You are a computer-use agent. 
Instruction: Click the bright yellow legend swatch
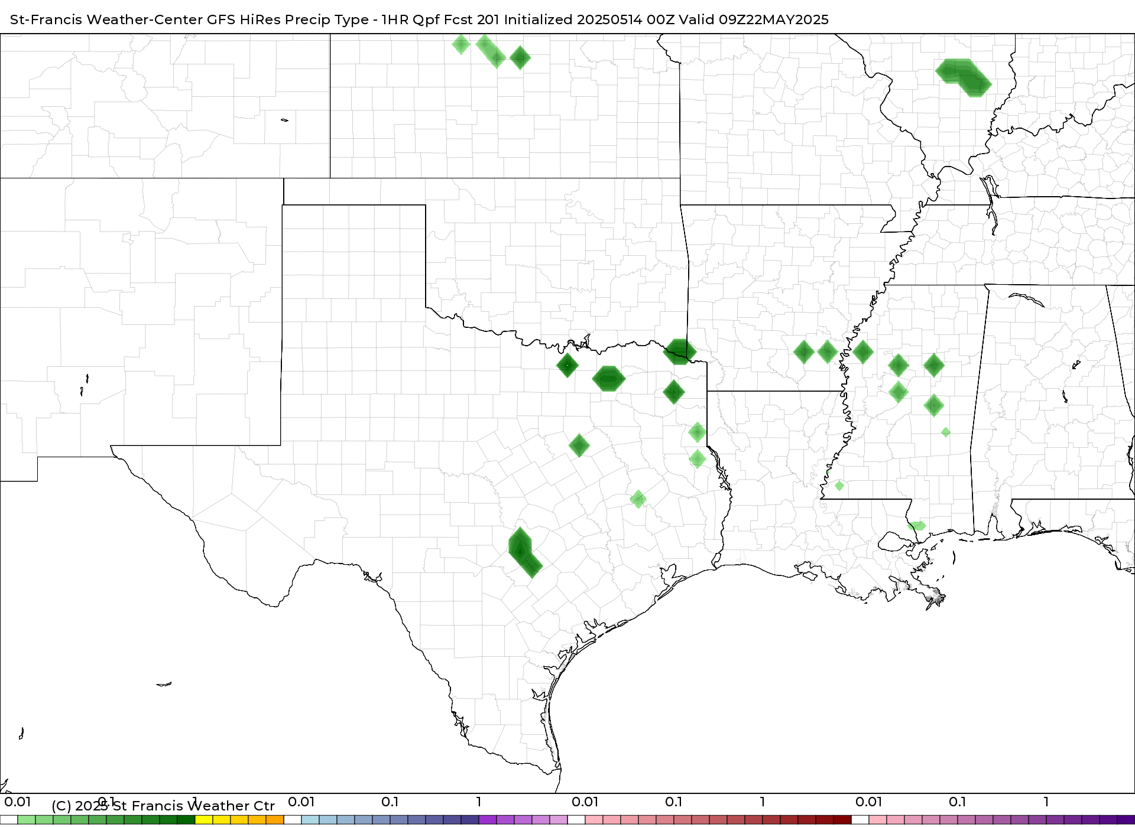pyautogui.click(x=204, y=820)
